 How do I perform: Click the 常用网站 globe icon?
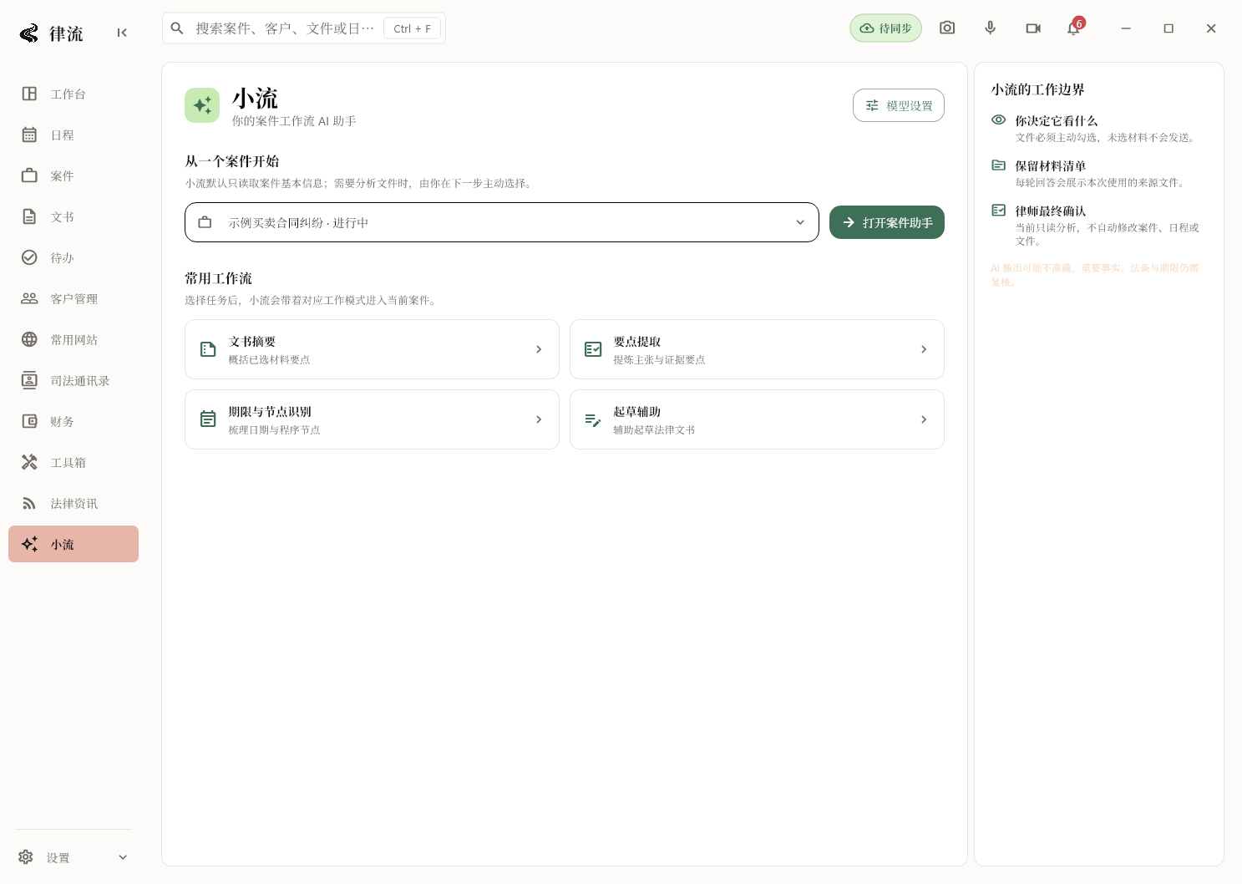29,339
